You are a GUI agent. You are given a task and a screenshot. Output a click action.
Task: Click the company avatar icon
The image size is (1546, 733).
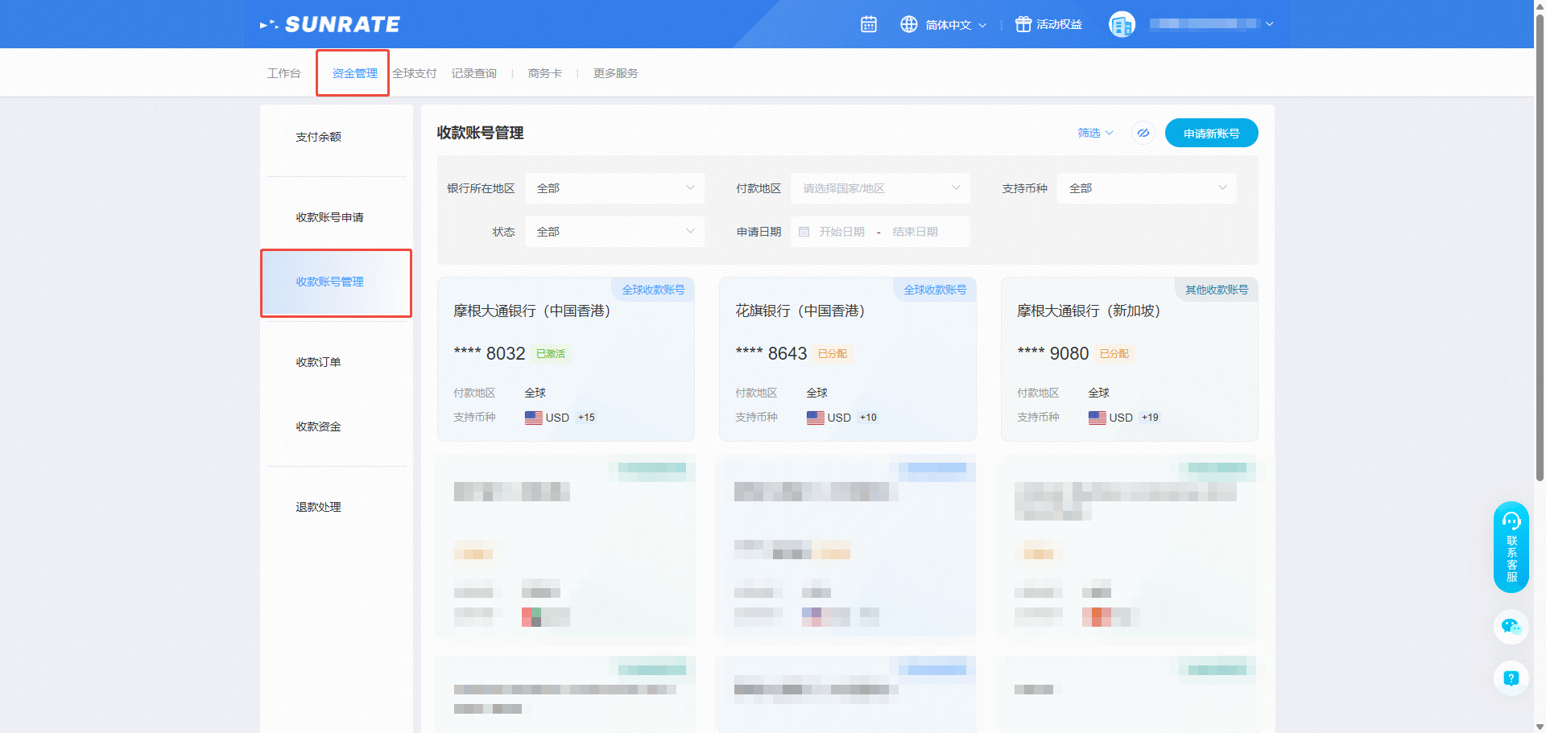click(1122, 24)
